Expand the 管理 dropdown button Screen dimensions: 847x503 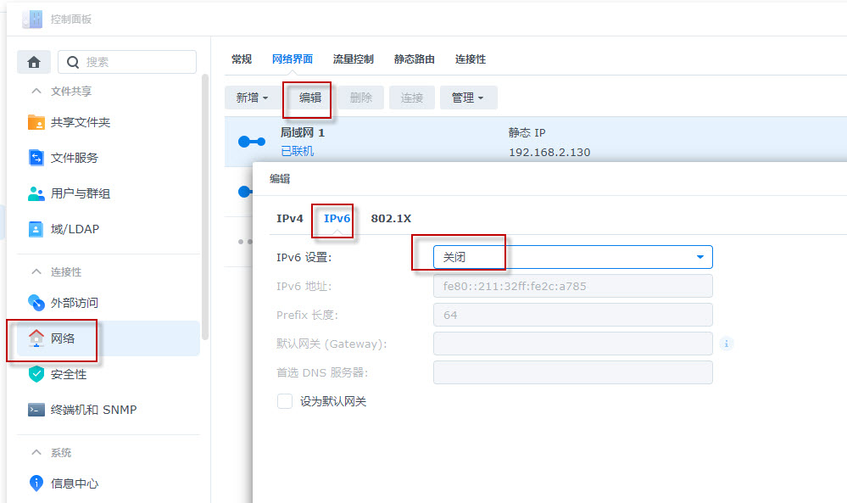468,98
